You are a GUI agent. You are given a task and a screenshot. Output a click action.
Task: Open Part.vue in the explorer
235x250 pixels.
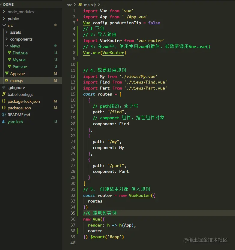tap(20, 67)
